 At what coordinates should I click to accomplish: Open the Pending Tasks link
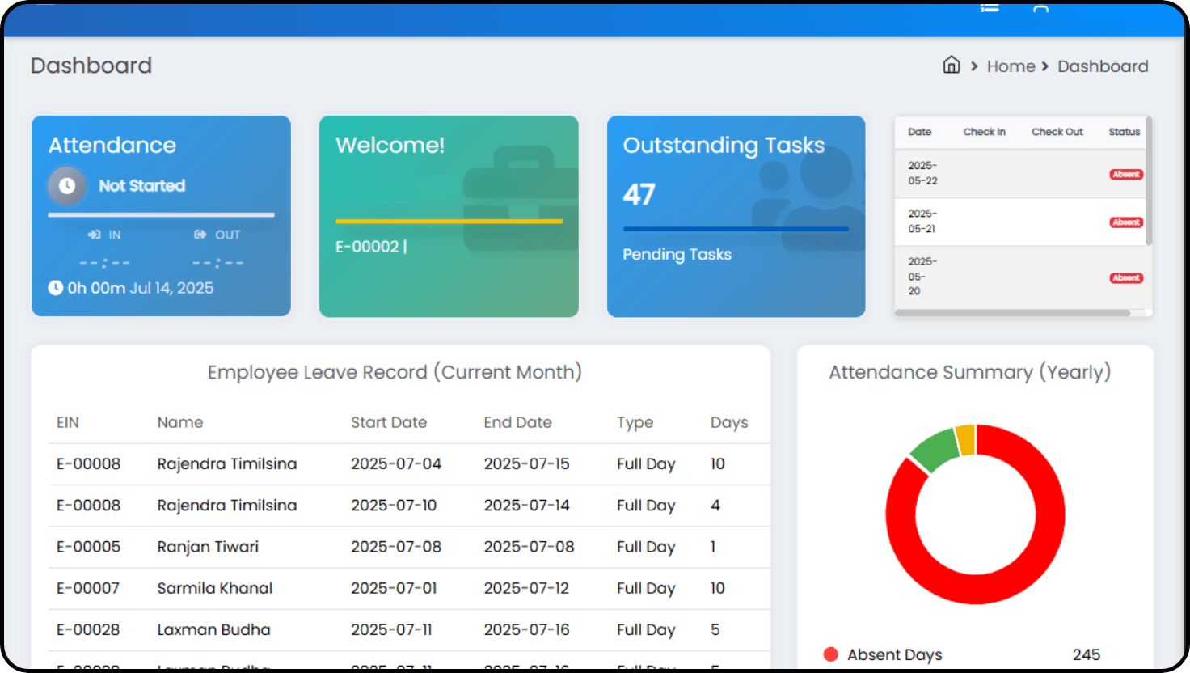pyautogui.click(x=677, y=255)
